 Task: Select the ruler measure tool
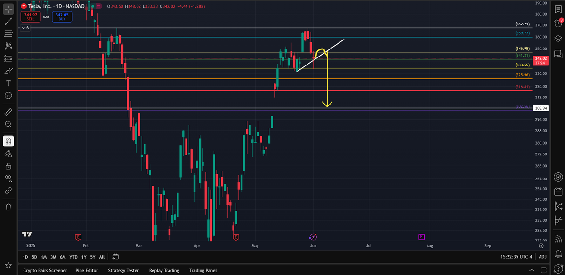(x=8, y=112)
